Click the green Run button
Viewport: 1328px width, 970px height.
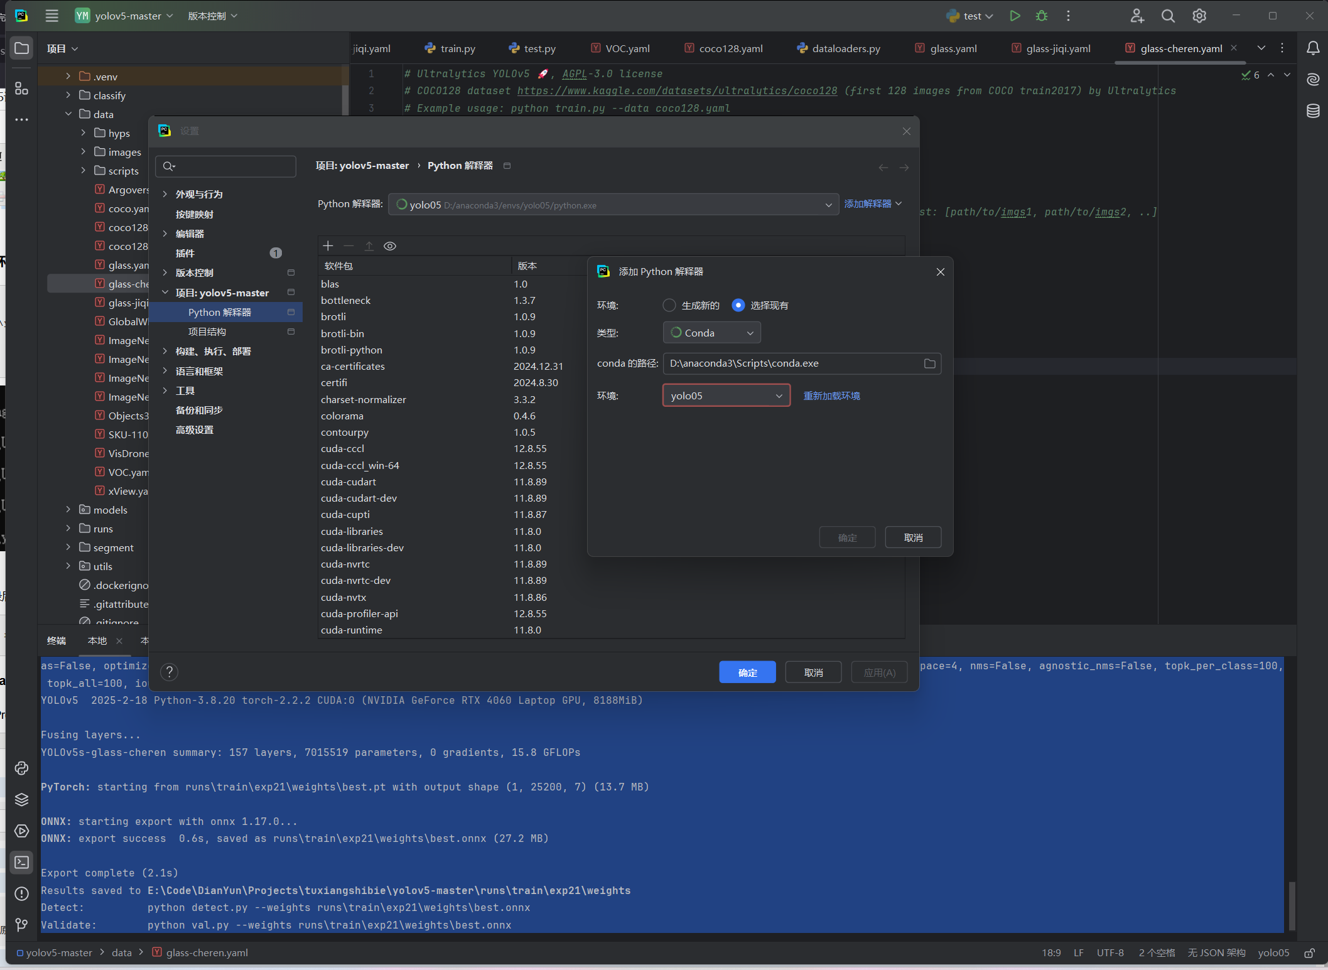1015,16
